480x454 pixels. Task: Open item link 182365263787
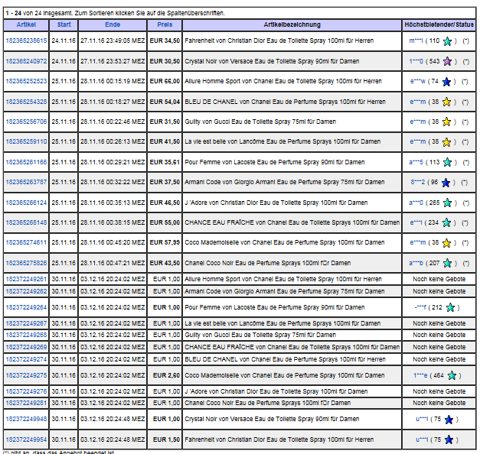(26, 182)
